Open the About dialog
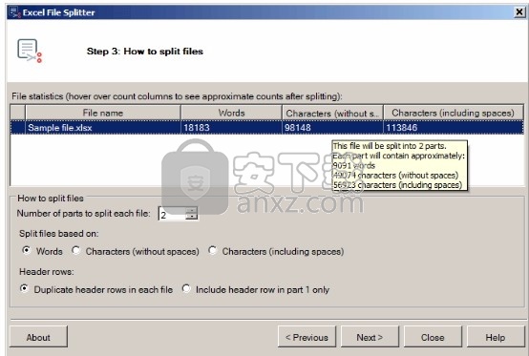Viewport: 529px width, 356px height. [x=38, y=337]
